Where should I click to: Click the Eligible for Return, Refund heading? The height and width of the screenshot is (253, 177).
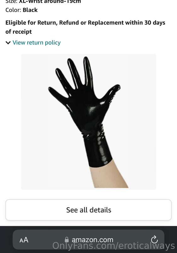click(x=85, y=27)
